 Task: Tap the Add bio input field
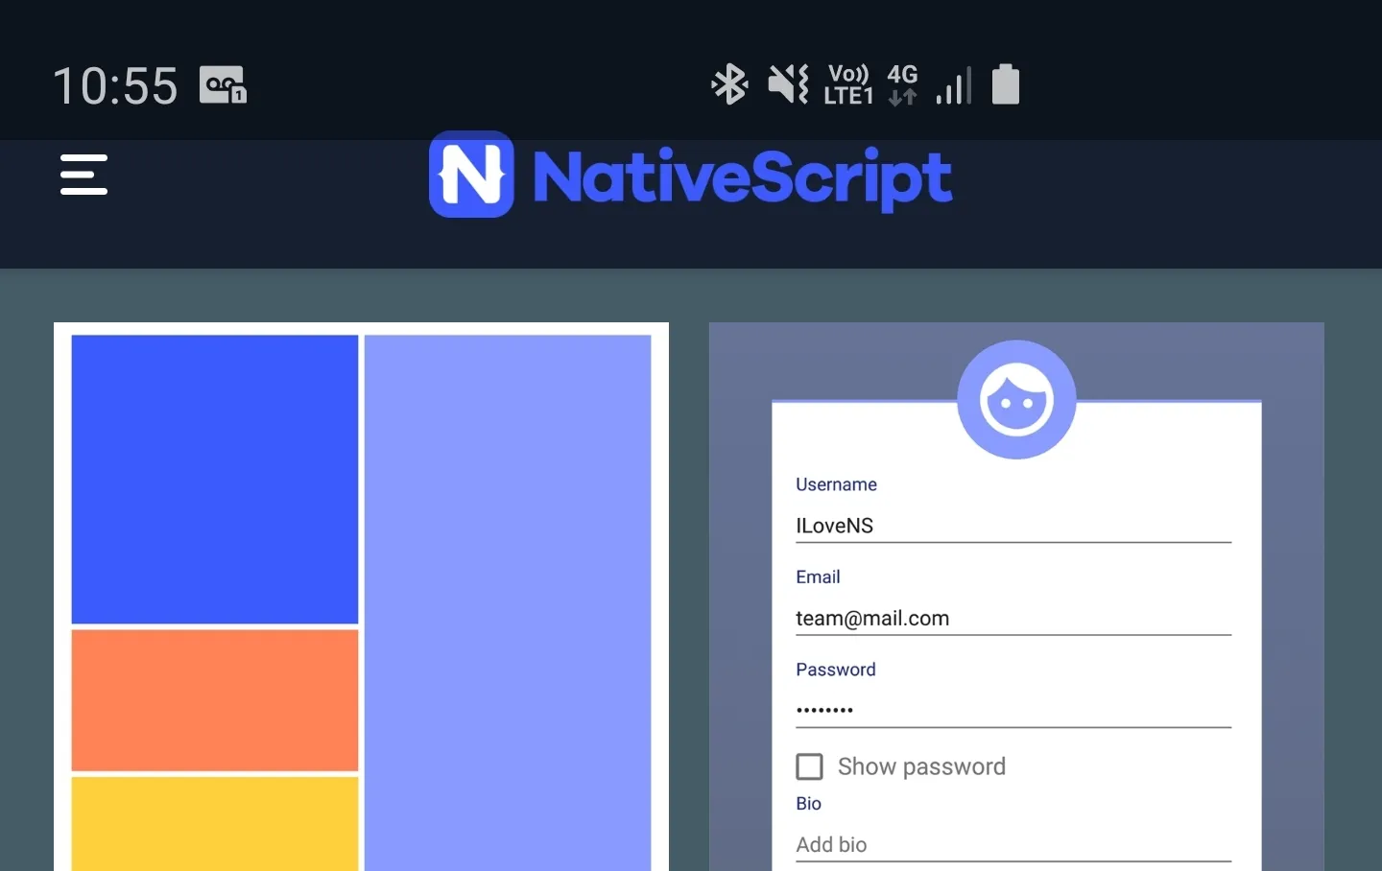point(1013,844)
